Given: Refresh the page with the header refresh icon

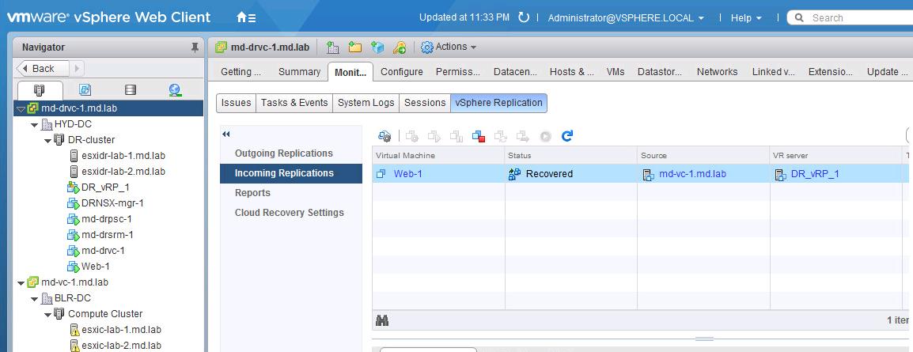Looking at the screenshot, I should (x=524, y=17).
